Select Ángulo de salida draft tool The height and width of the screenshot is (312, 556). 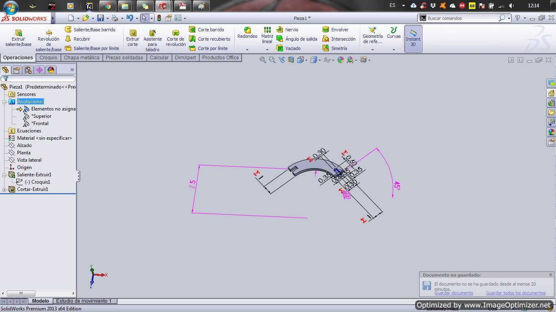point(297,39)
